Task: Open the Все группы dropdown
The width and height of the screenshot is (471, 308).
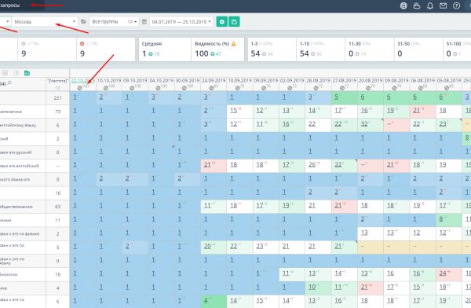Action: (114, 22)
